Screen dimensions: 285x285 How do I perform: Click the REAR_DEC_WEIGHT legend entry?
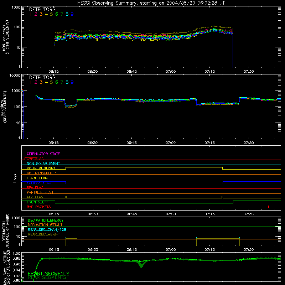pyautogui.click(x=44, y=234)
